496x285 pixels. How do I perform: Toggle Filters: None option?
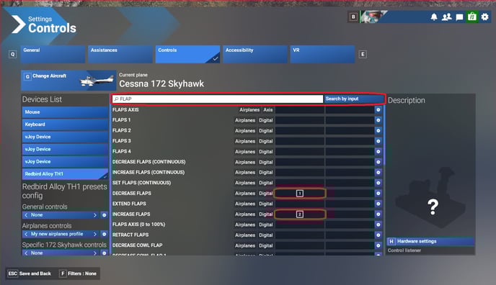[78, 273]
